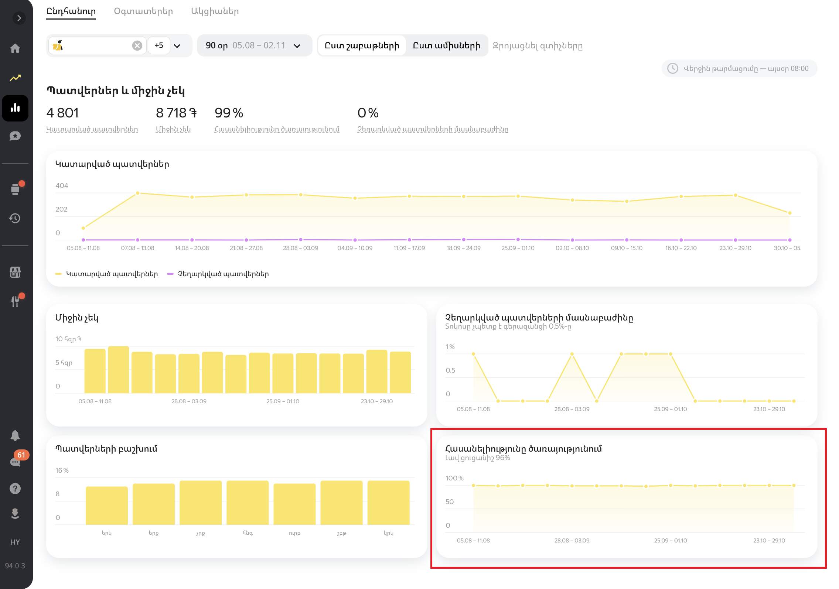Open the fork and knife menu icon
The image size is (839, 589).
(x=15, y=301)
